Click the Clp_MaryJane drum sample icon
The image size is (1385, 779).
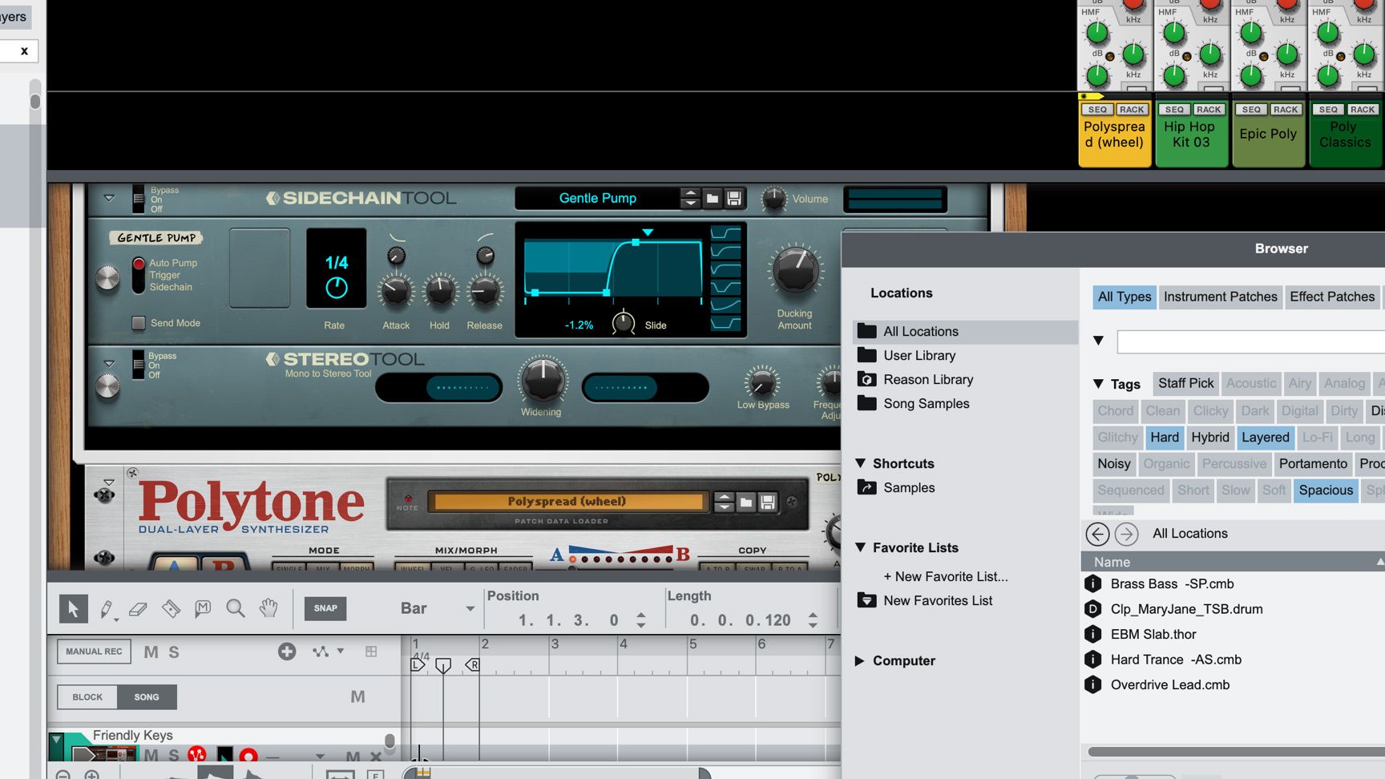(1092, 609)
